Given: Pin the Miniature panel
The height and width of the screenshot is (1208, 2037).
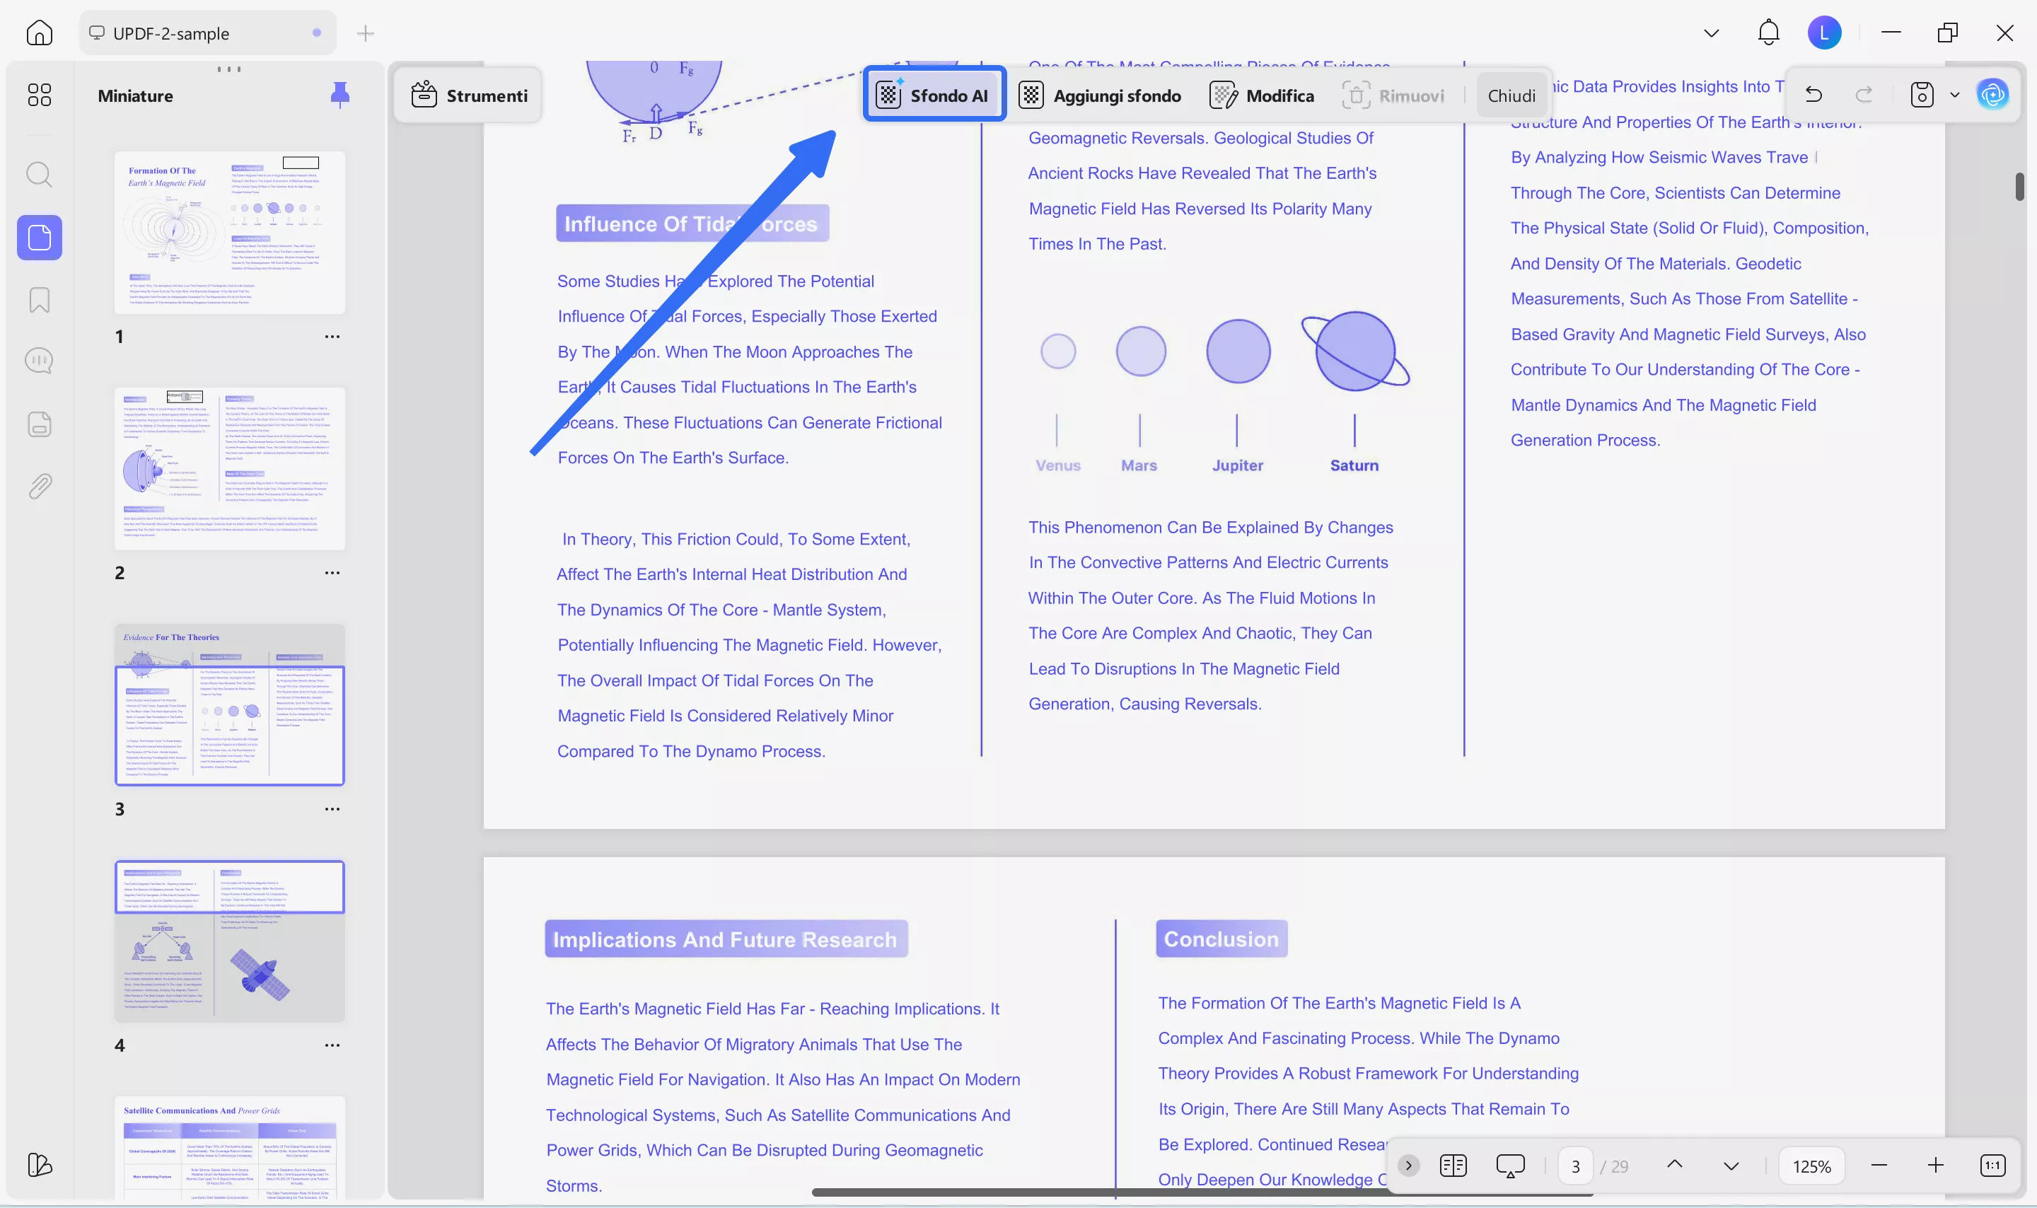Looking at the screenshot, I should (x=340, y=95).
